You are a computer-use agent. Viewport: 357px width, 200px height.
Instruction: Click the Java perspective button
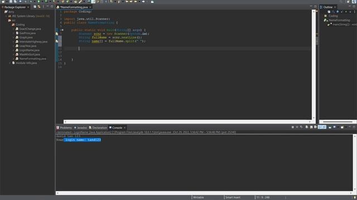coord(354,2)
